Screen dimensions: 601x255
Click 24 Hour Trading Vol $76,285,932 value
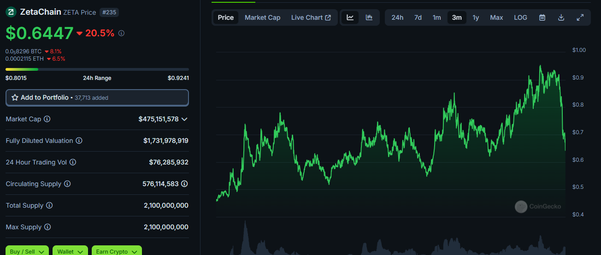169,162
